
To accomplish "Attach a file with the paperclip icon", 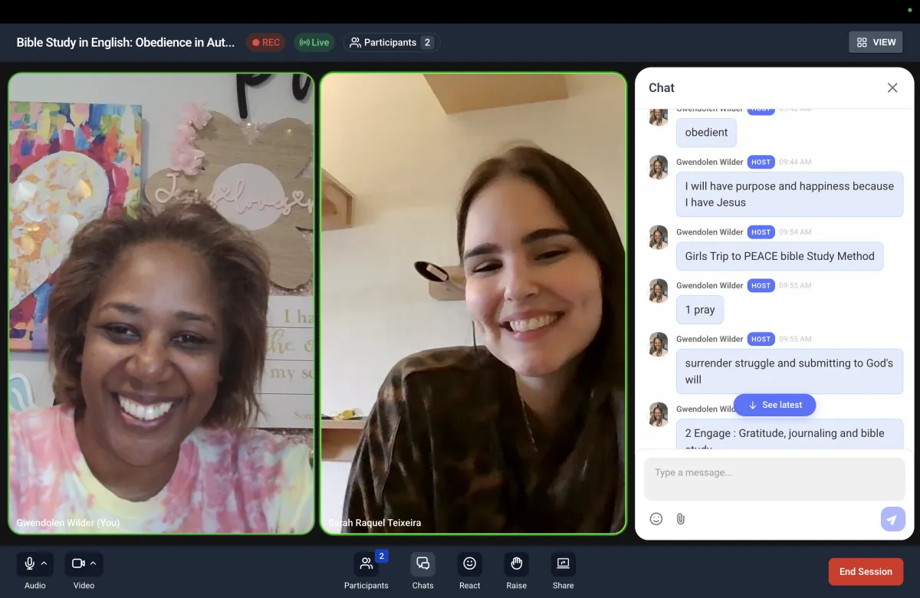I will pos(680,519).
